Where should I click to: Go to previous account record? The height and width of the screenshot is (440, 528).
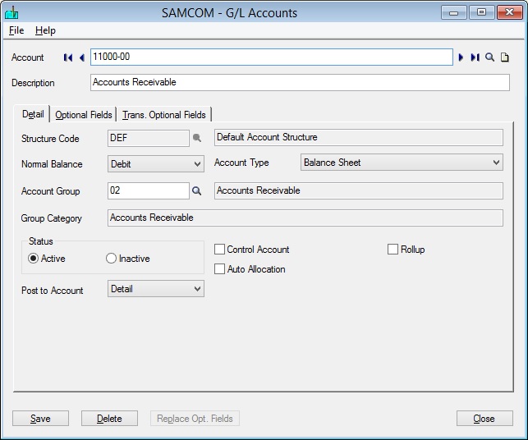coord(82,57)
